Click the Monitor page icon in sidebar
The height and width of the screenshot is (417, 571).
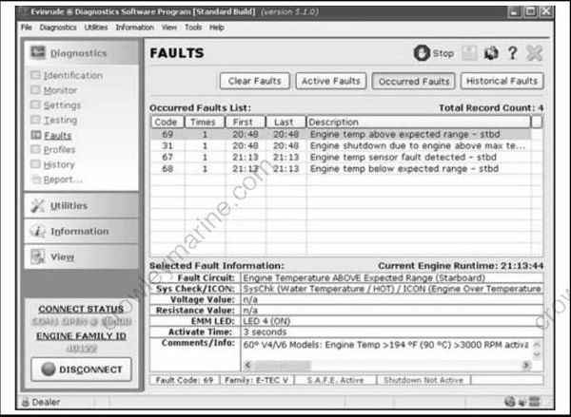click(x=36, y=90)
